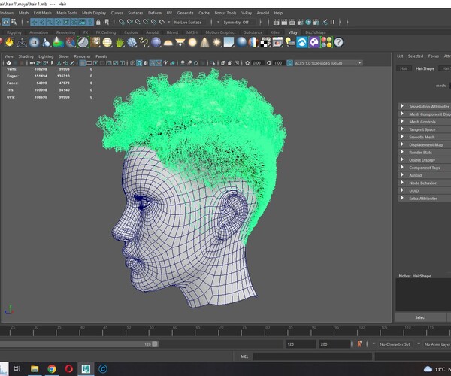Image resolution: width=451 pixels, height=376 pixels.
Task: Click the blue rectangle light shelf icon
Action: coord(229,42)
